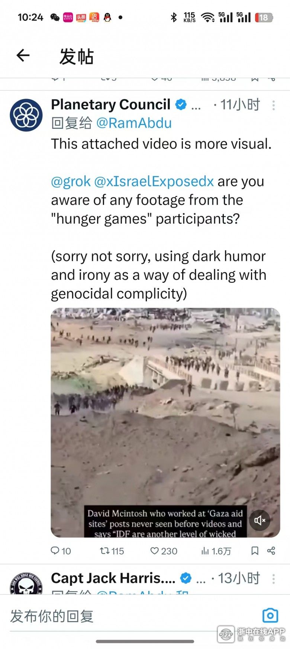Tap the back arrow icon
Viewport: 290px width, 649px height.
(x=23, y=55)
